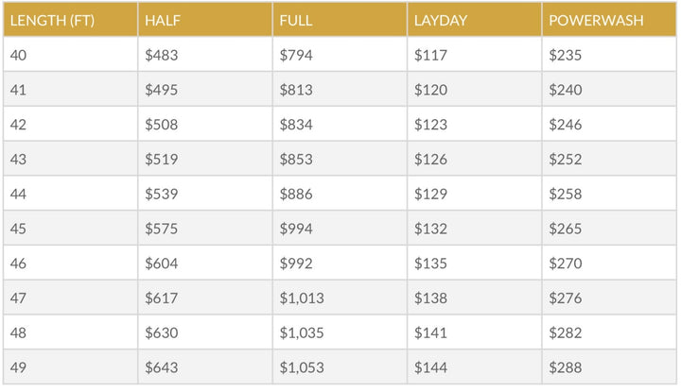Click the $123 layday cell
The height and width of the screenshot is (392, 681).
[430, 125]
